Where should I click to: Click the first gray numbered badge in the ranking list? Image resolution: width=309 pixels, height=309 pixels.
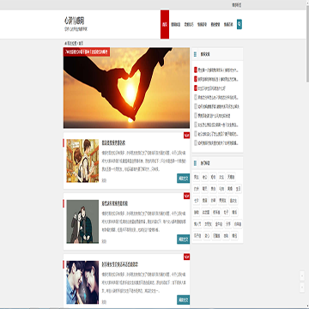point(196,97)
